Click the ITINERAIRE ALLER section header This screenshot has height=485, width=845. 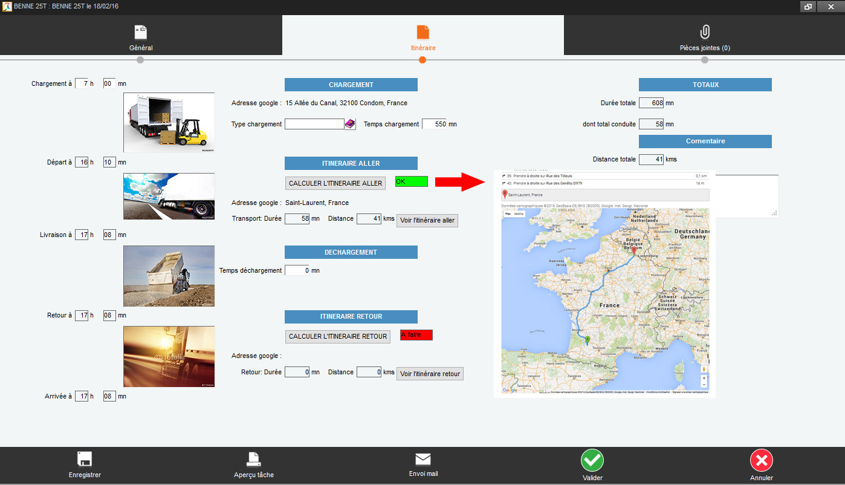(351, 163)
